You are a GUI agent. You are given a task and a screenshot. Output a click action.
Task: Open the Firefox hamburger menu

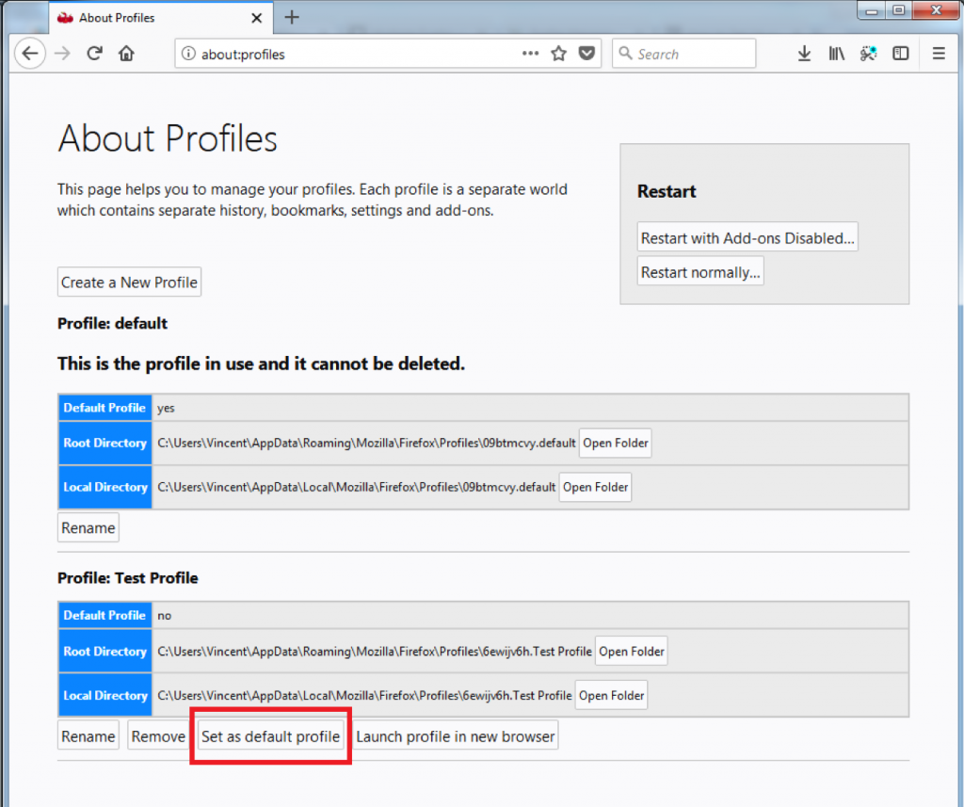click(939, 54)
